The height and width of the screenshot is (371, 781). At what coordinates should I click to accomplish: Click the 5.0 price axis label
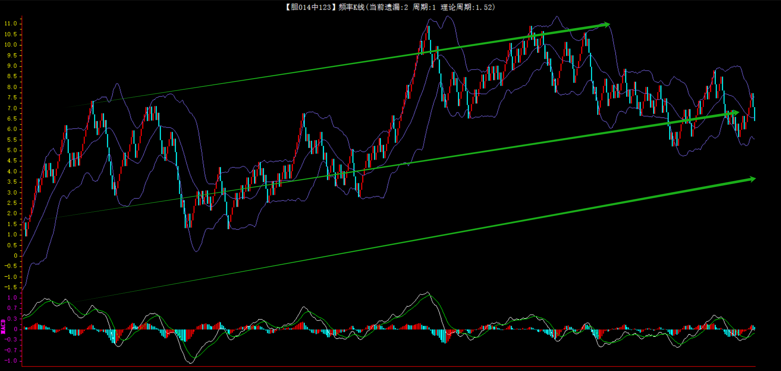12,150
